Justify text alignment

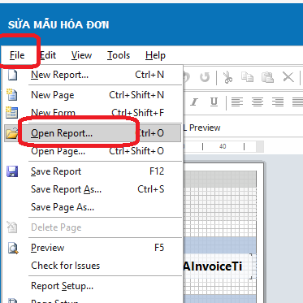(297, 102)
